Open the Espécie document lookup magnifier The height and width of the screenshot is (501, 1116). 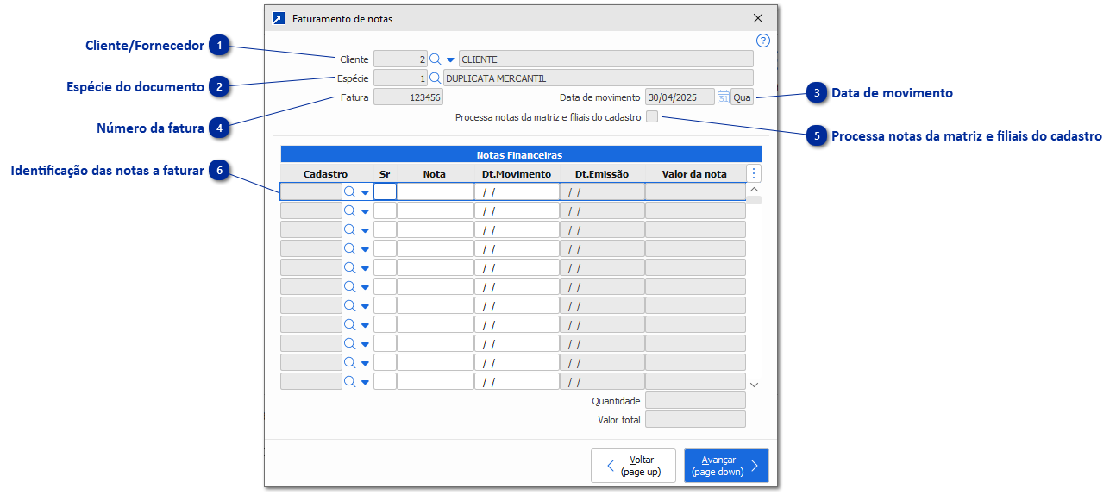[436, 78]
